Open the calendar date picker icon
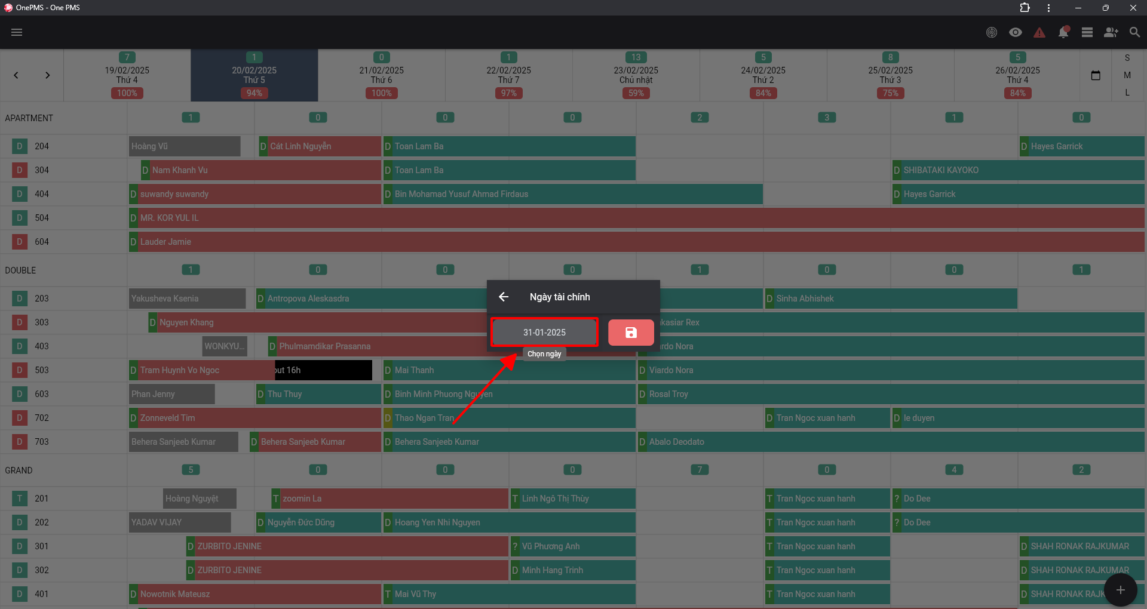 (1096, 75)
